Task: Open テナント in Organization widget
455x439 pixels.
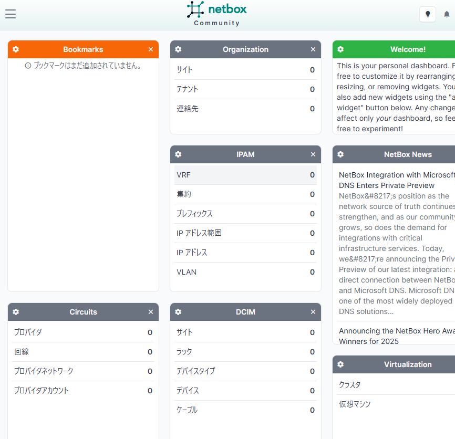Action: pyautogui.click(x=245, y=89)
